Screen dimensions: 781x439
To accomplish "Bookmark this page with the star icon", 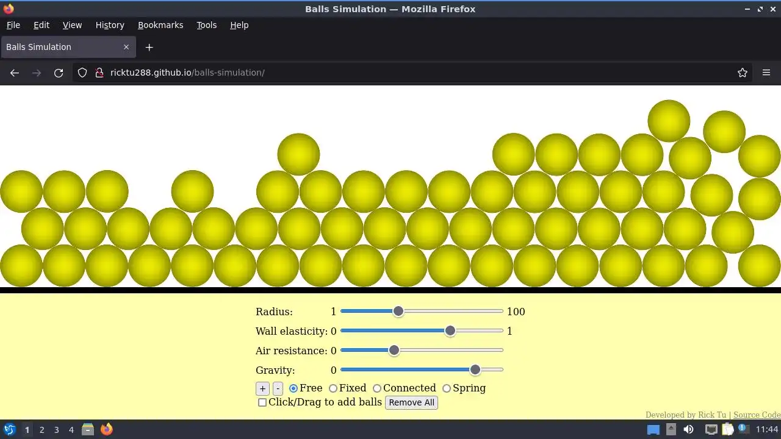I will (743, 73).
